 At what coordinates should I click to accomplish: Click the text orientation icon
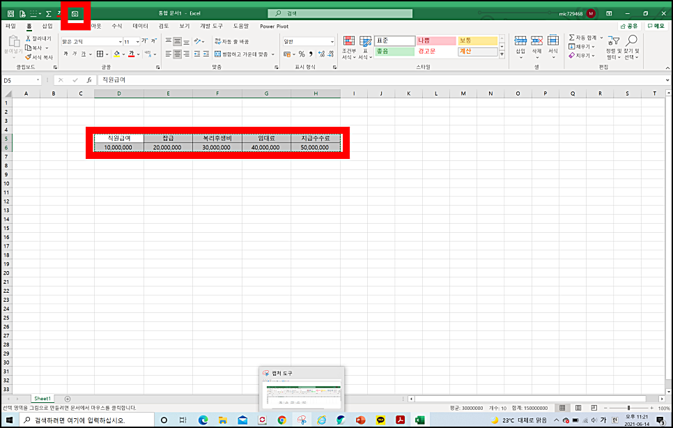click(197, 42)
